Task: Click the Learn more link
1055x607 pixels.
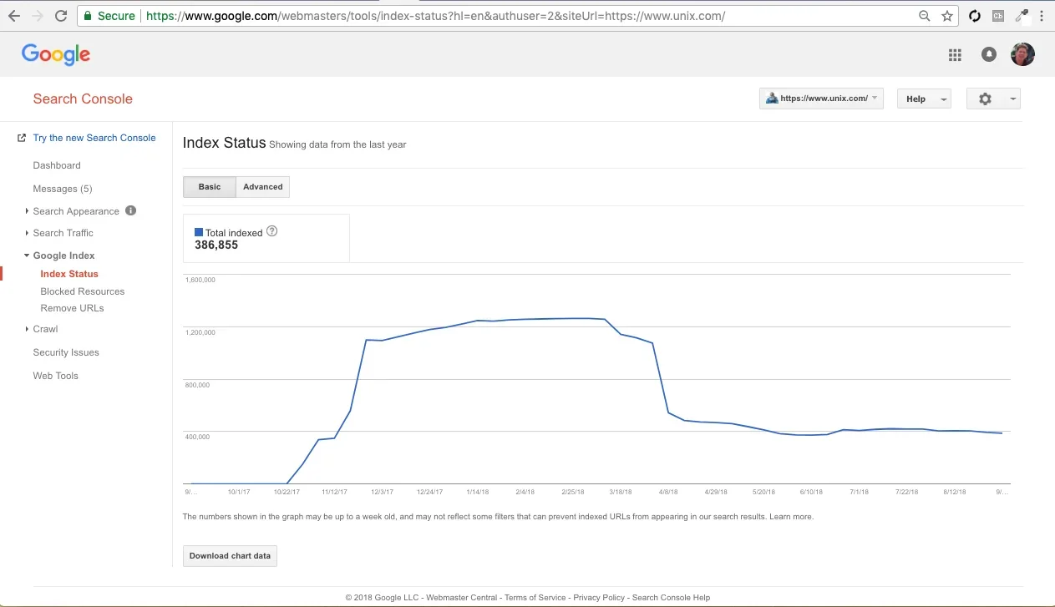Action: click(x=791, y=517)
